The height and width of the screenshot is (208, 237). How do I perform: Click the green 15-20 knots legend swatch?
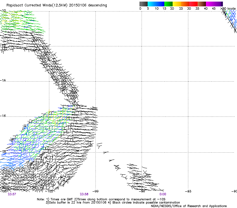pyautogui.click(x=168, y=4)
